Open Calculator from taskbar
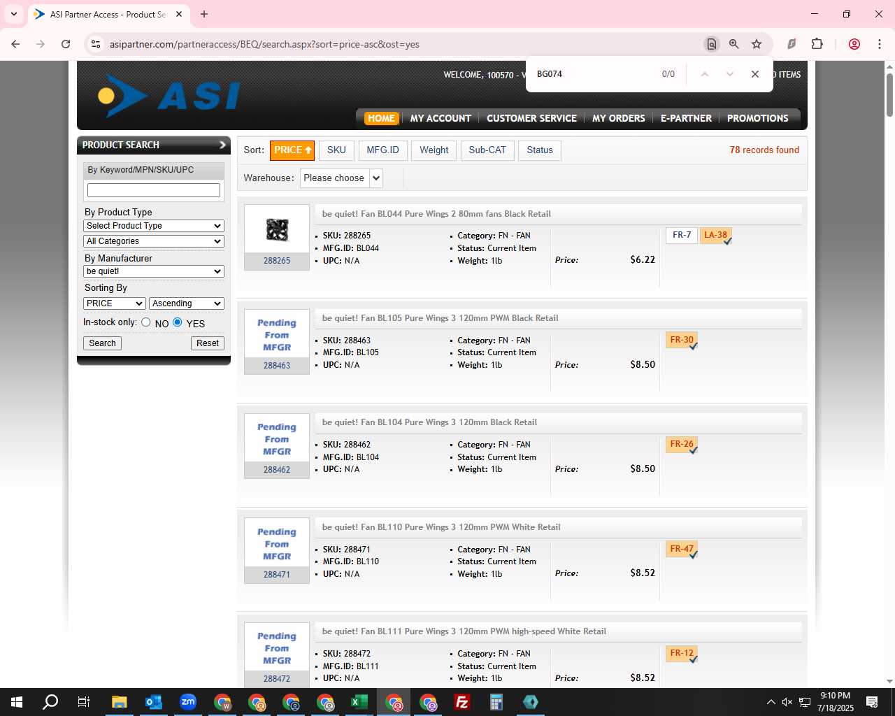 [x=496, y=702]
